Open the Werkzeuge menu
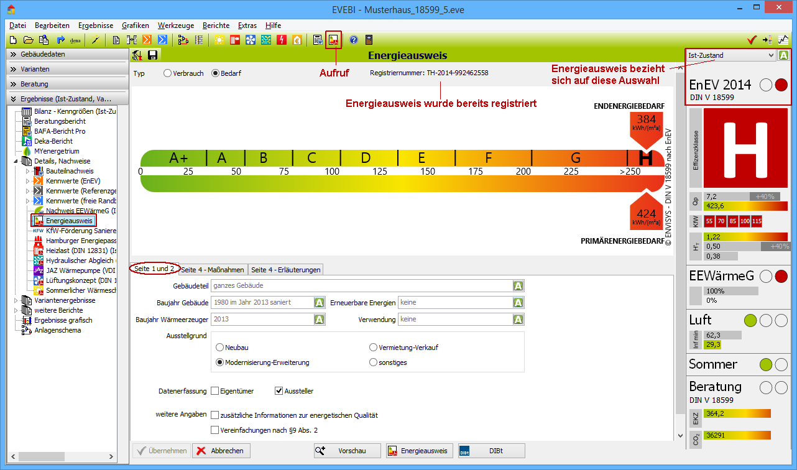The height and width of the screenshot is (470, 797). click(x=176, y=25)
